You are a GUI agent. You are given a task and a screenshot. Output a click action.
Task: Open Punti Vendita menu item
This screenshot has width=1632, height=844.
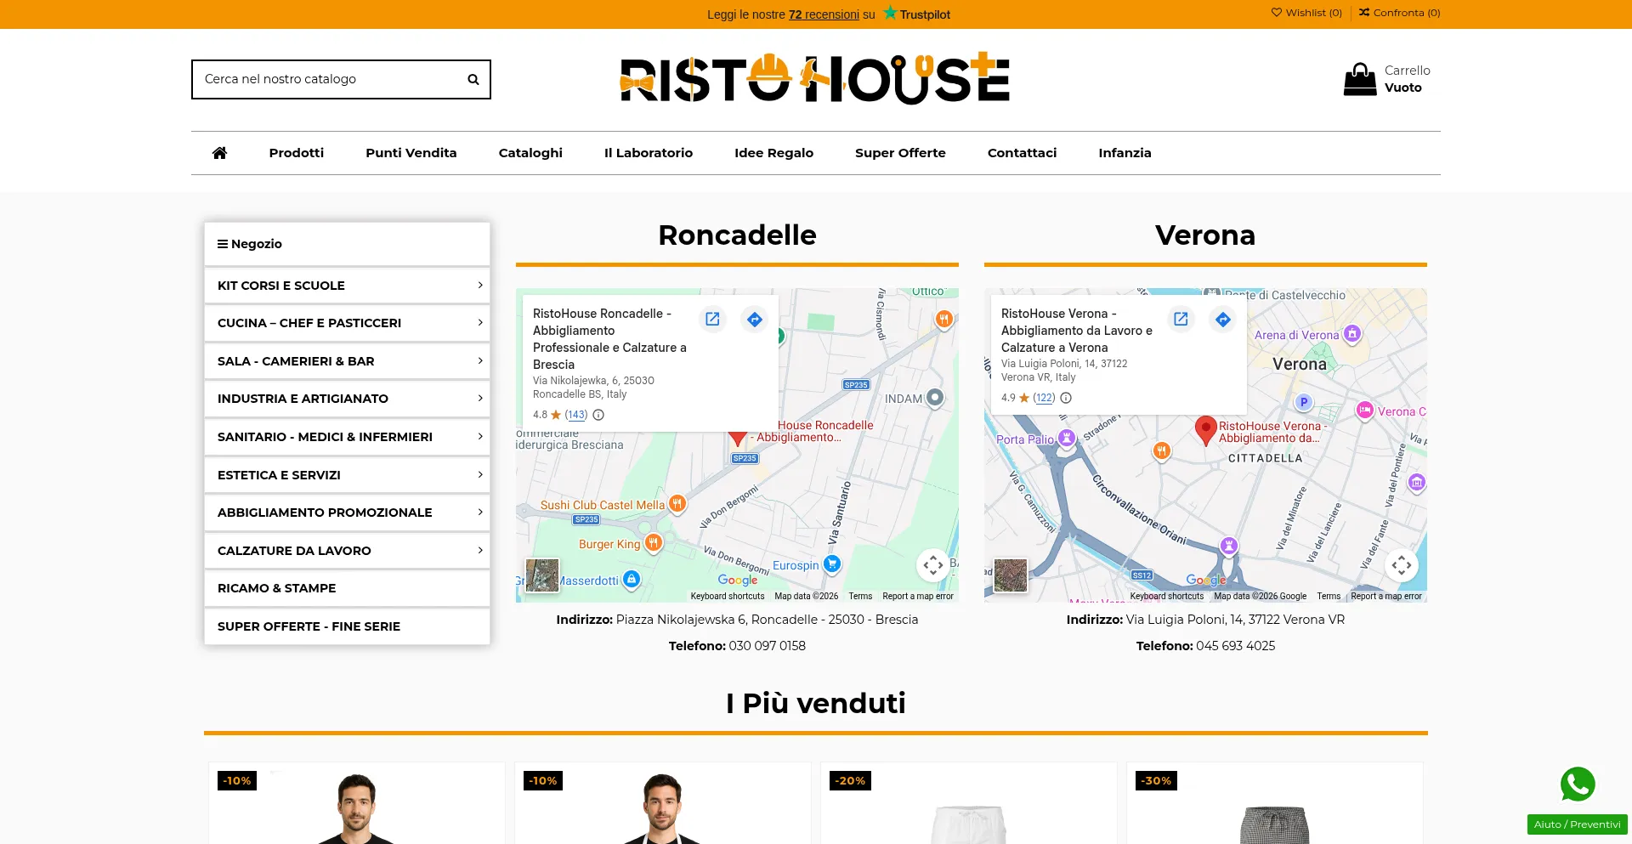click(411, 153)
